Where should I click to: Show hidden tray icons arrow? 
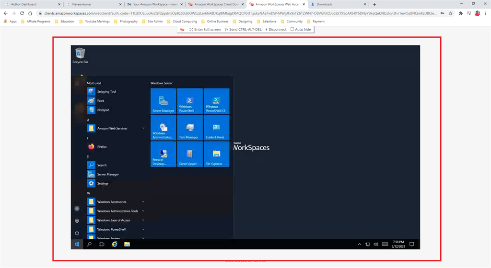pos(360,244)
